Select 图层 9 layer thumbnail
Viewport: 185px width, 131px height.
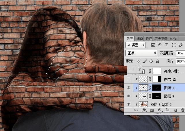coord(143,96)
